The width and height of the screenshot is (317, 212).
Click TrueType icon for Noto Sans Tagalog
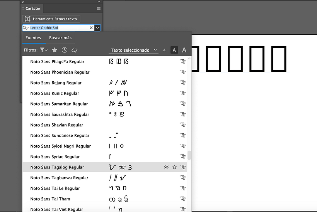click(183, 167)
